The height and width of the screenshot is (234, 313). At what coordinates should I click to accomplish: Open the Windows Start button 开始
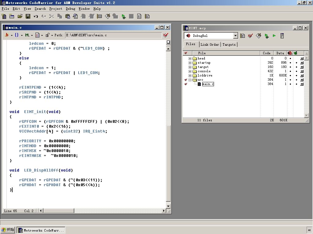pos(8,230)
